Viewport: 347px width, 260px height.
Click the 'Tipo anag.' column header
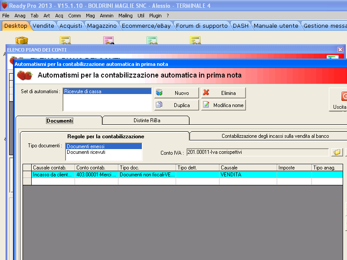click(327, 168)
